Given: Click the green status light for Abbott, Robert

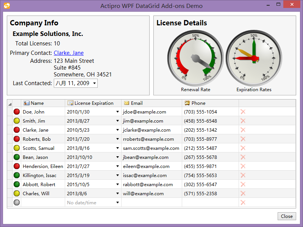Looking at the screenshot, I should tap(17, 184).
